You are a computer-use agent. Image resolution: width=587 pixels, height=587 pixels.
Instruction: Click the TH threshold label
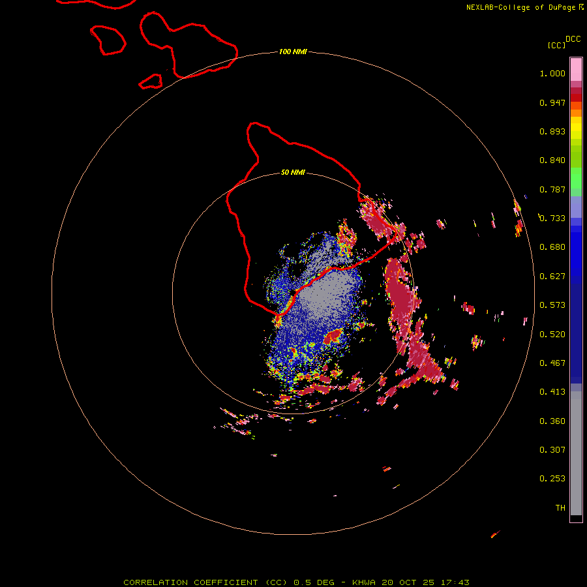[560, 508]
